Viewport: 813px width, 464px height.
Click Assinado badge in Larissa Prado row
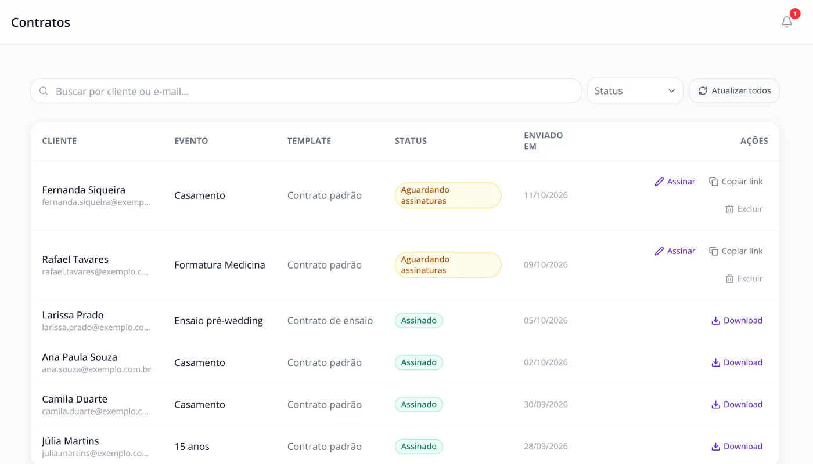(419, 321)
